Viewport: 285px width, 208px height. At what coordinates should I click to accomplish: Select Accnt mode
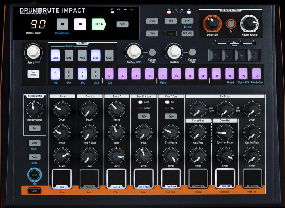pos(109,55)
